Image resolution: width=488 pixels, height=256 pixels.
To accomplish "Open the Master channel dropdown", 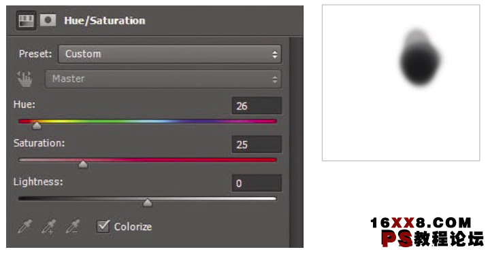I will [x=163, y=79].
